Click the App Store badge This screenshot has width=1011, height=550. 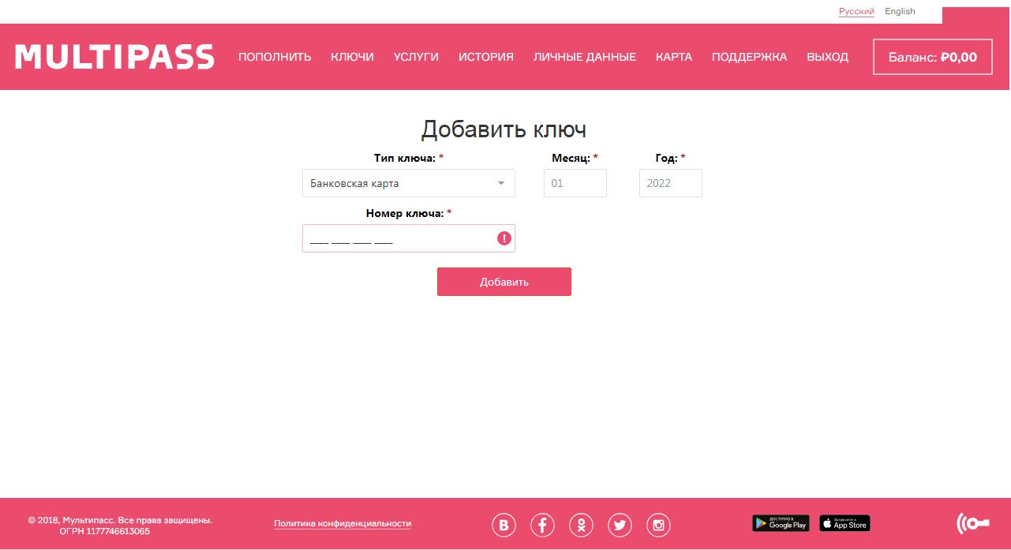click(x=844, y=523)
